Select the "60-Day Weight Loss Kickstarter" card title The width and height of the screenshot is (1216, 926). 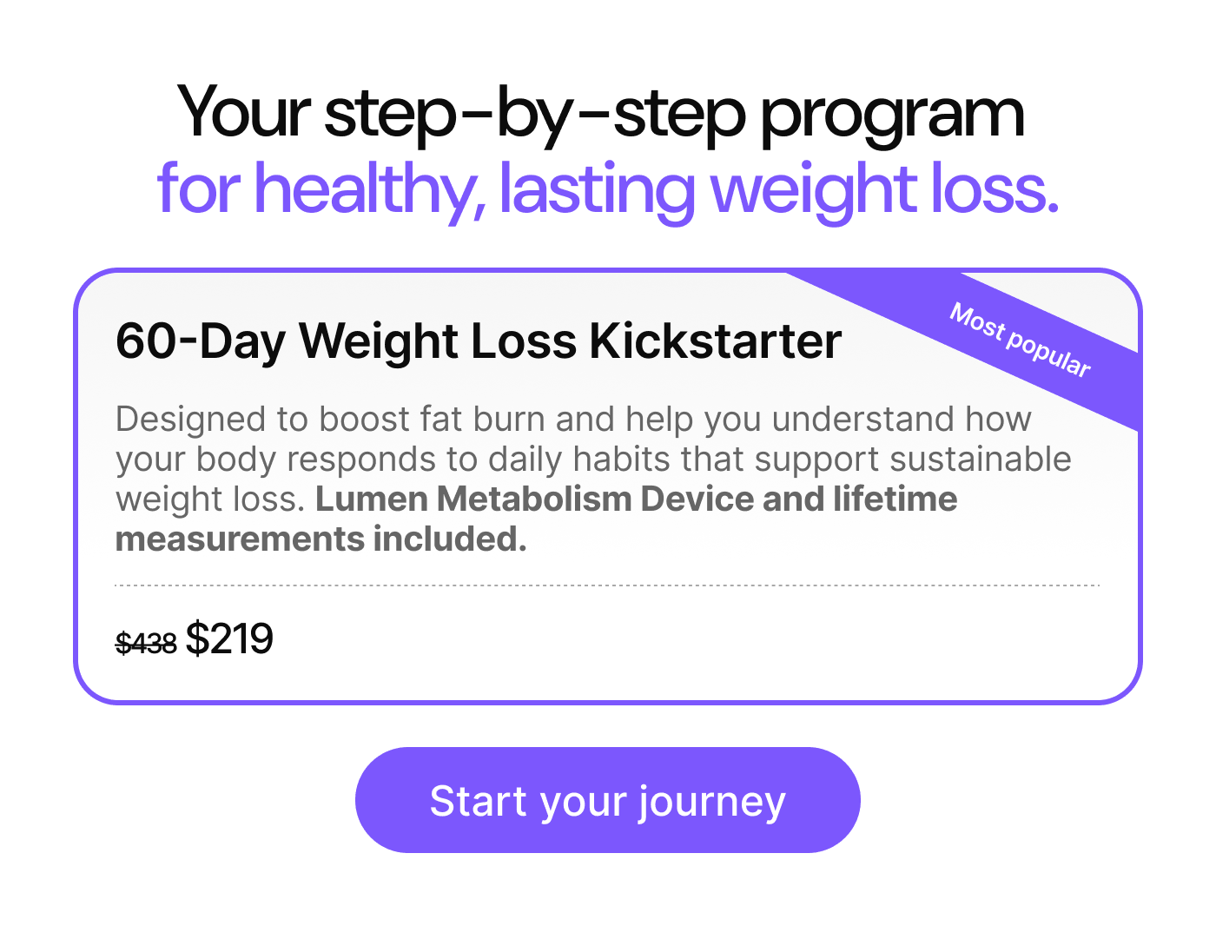coord(478,341)
